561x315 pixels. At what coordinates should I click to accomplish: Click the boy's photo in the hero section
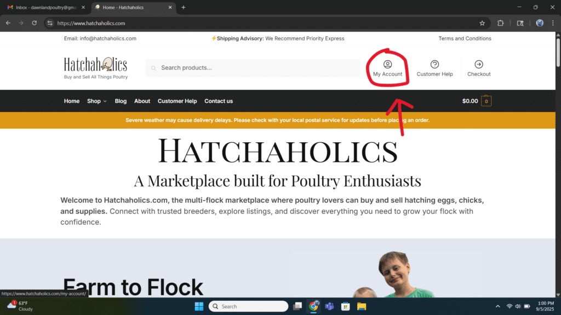point(404,275)
